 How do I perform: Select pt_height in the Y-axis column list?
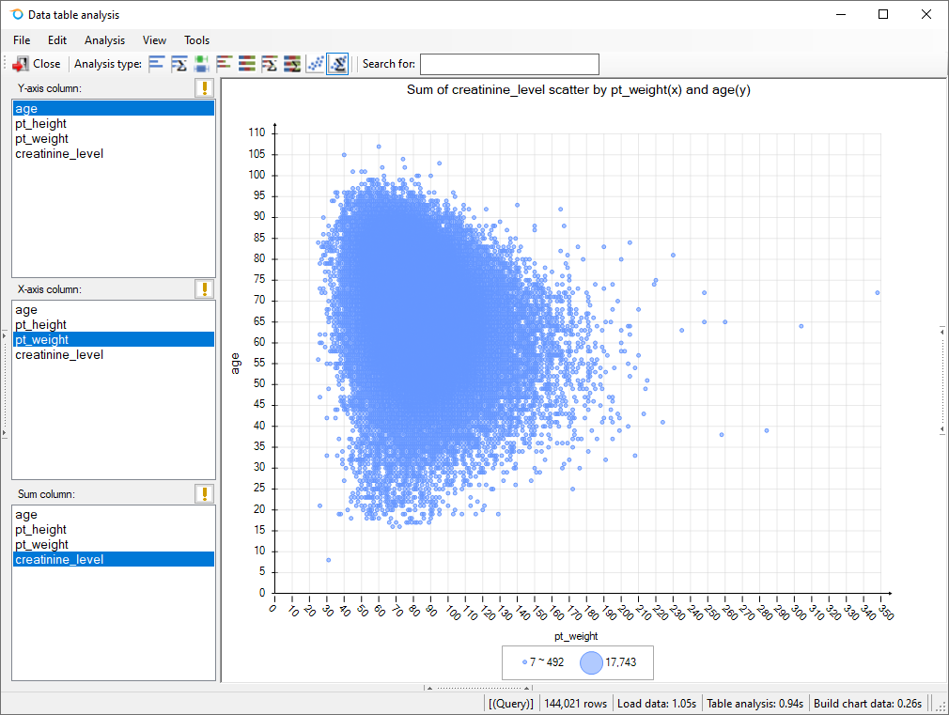pyautogui.click(x=41, y=124)
